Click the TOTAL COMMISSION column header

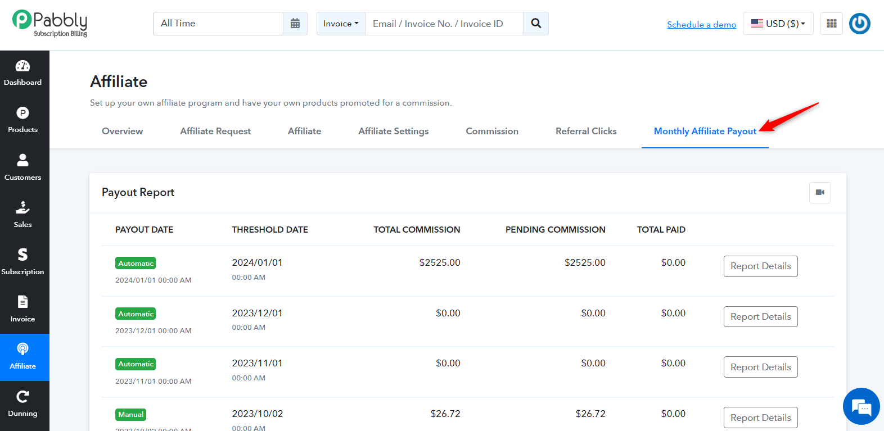417,229
